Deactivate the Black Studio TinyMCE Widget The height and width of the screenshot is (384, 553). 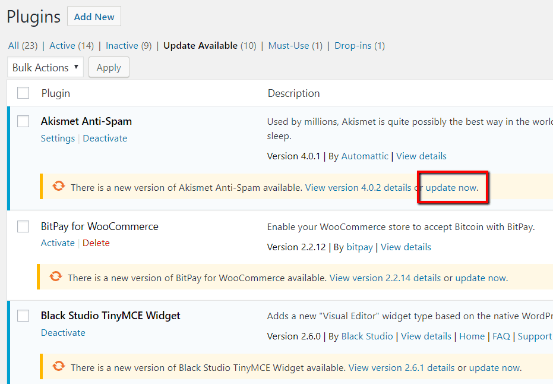tap(63, 333)
